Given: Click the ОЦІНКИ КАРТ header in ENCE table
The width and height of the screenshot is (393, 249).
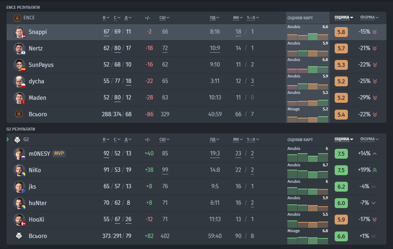Looking at the screenshot, I should tap(300, 18).
